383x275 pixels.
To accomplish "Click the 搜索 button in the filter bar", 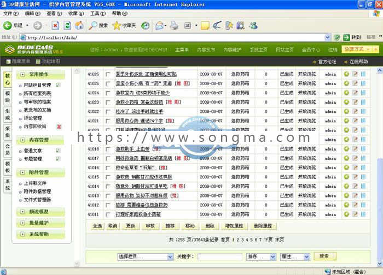I will pos(324,256).
